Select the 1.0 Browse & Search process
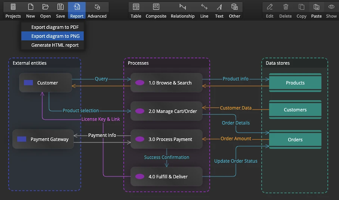This screenshot has height=200, width=339. coord(166,83)
